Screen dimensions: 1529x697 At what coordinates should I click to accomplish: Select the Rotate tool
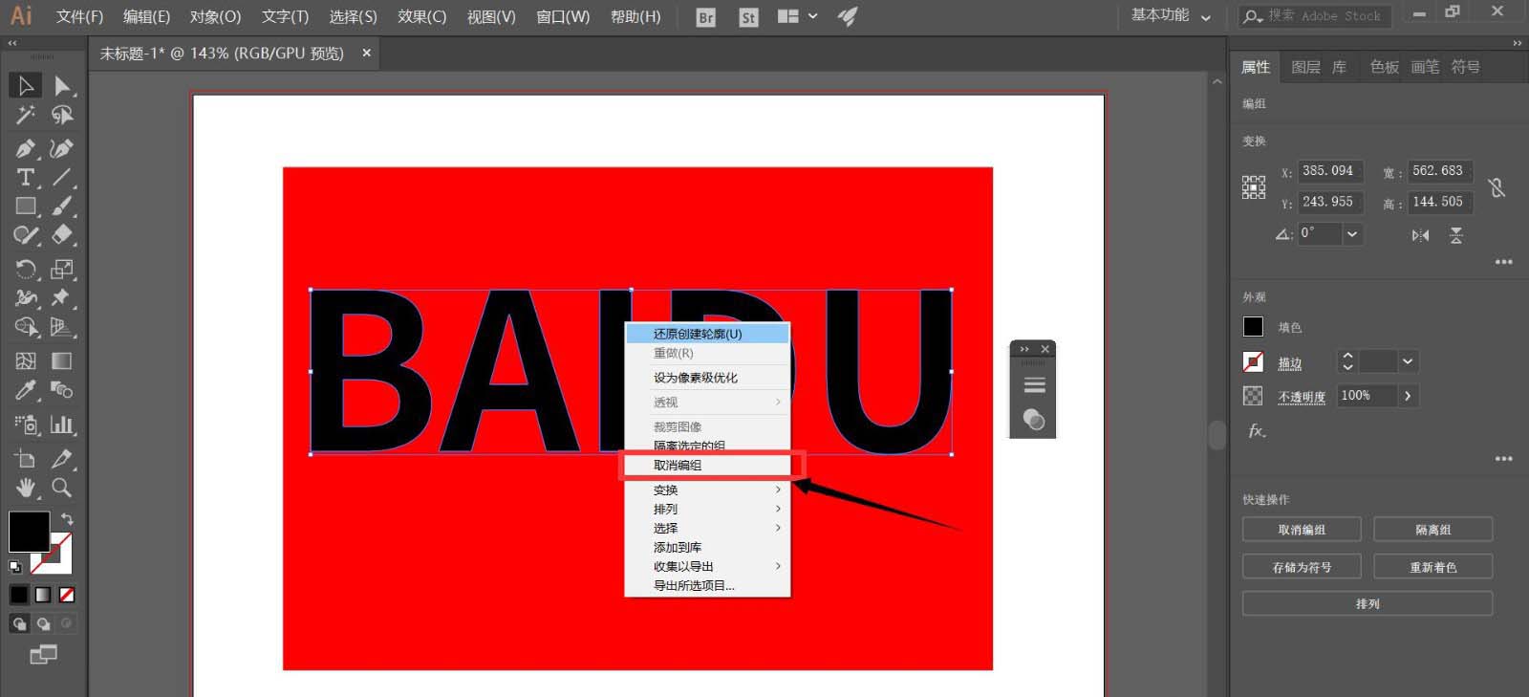(26, 269)
